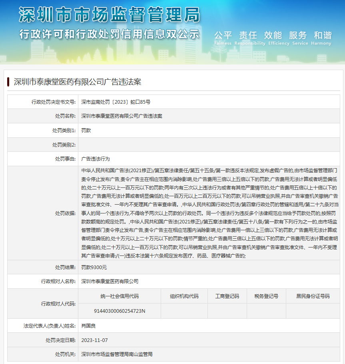Click the 处罚类别2 label
345x364 pixels.
(x=64, y=145)
